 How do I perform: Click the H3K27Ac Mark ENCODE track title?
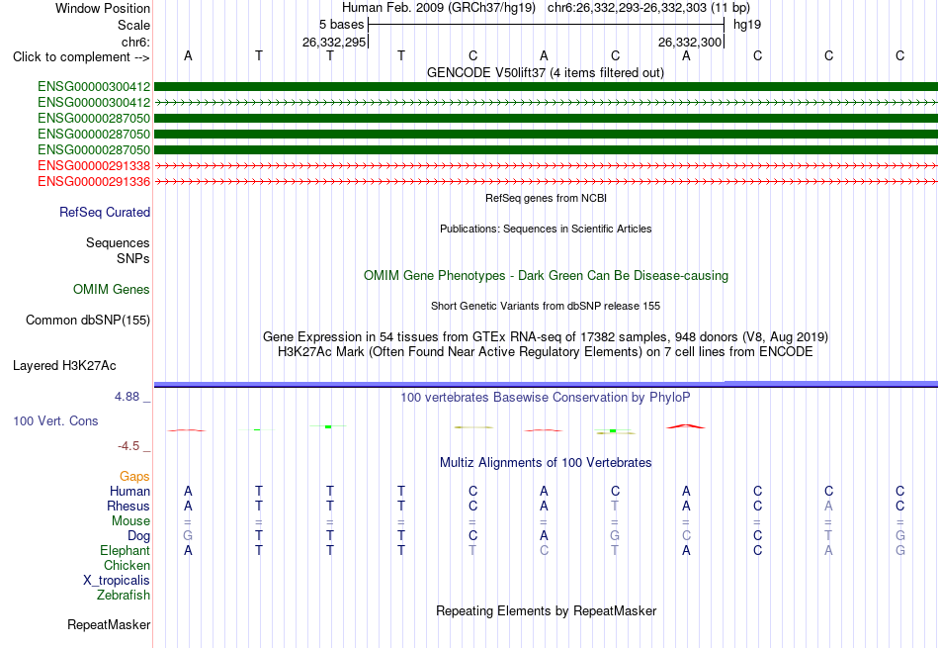tap(546, 352)
